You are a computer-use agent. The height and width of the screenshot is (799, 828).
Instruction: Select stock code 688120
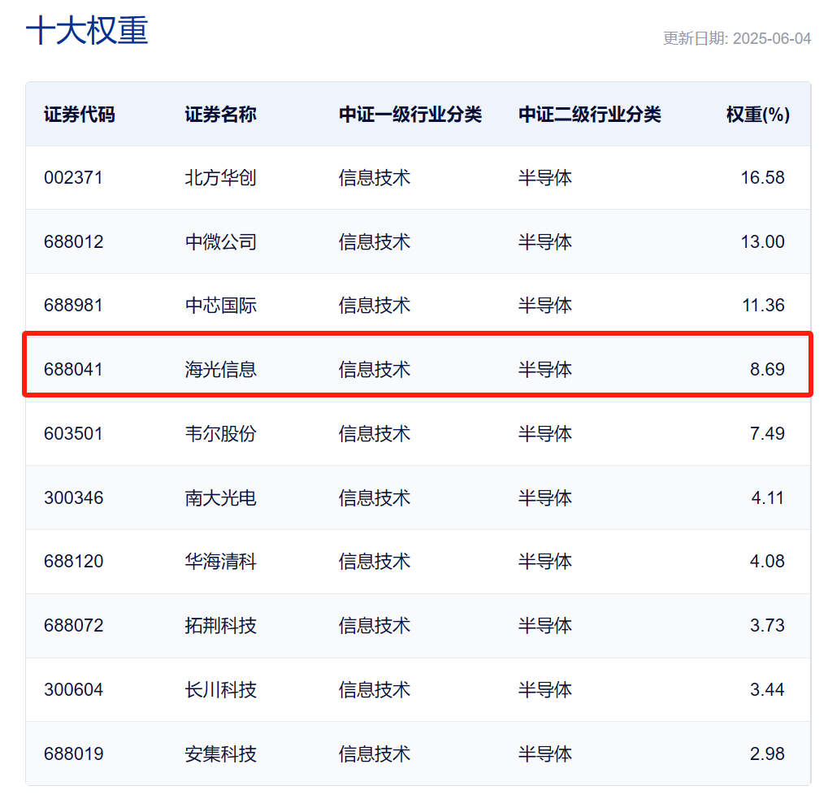(x=73, y=561)
